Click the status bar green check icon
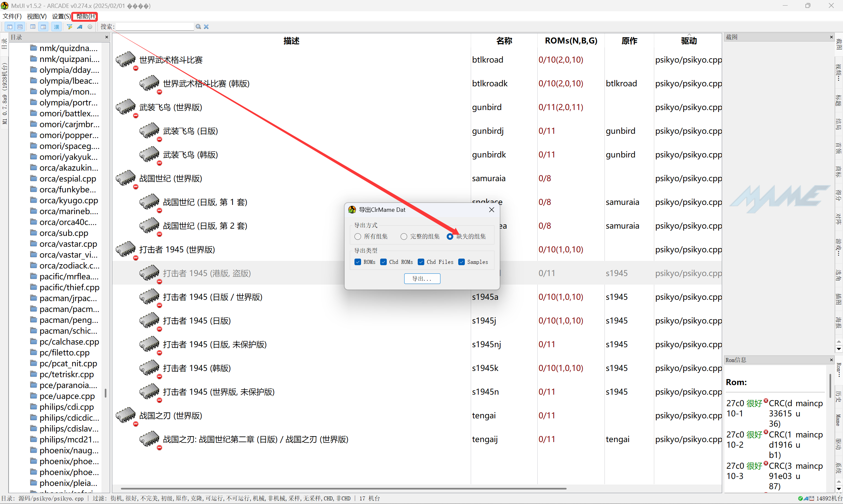 point(801,498)
